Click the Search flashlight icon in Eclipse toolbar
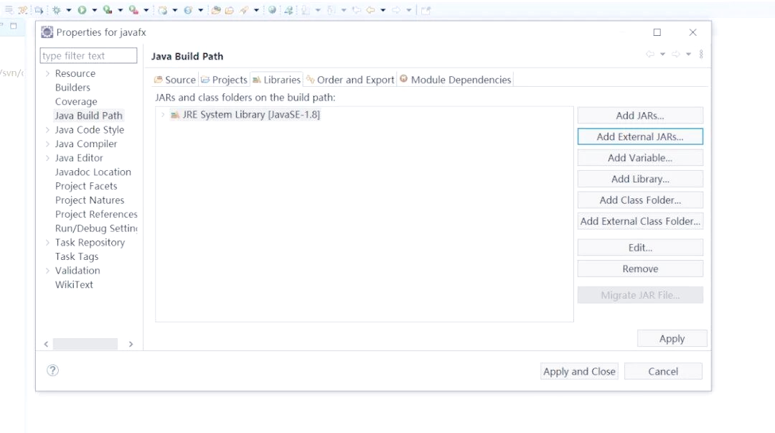Image resolution: width=775 pixels, height=433 pixels. pyautogui.click(x=244, y=10)
